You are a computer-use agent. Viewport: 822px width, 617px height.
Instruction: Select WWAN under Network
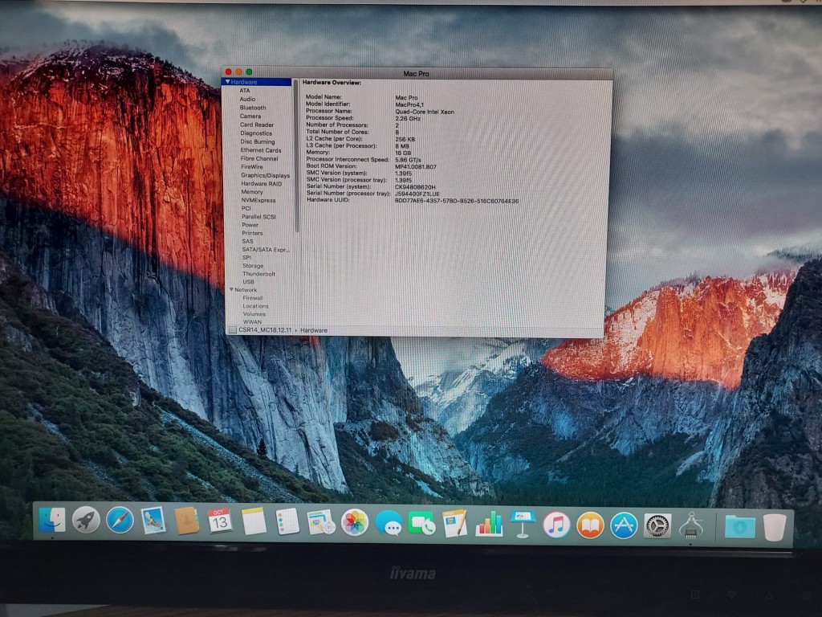252,321
